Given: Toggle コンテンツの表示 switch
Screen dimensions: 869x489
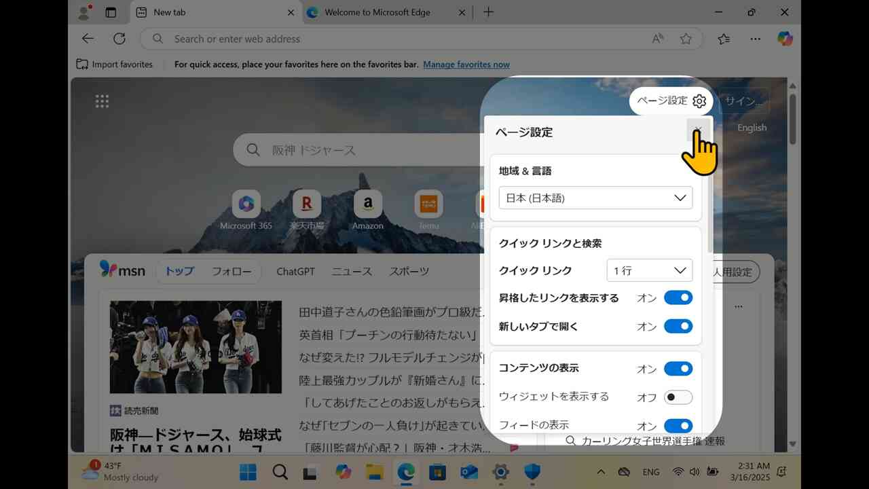Looking at the screenshot, I should 678,369.
